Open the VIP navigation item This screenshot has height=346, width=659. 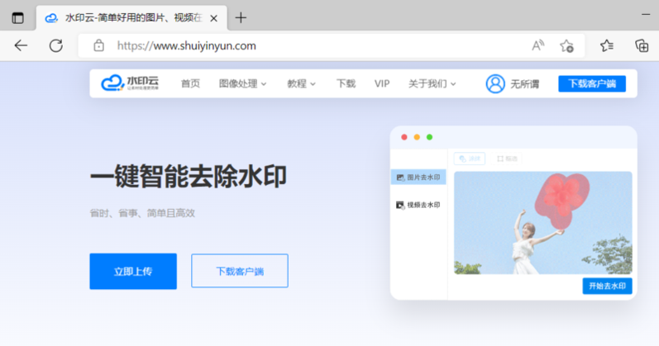(x=381, y=83)
